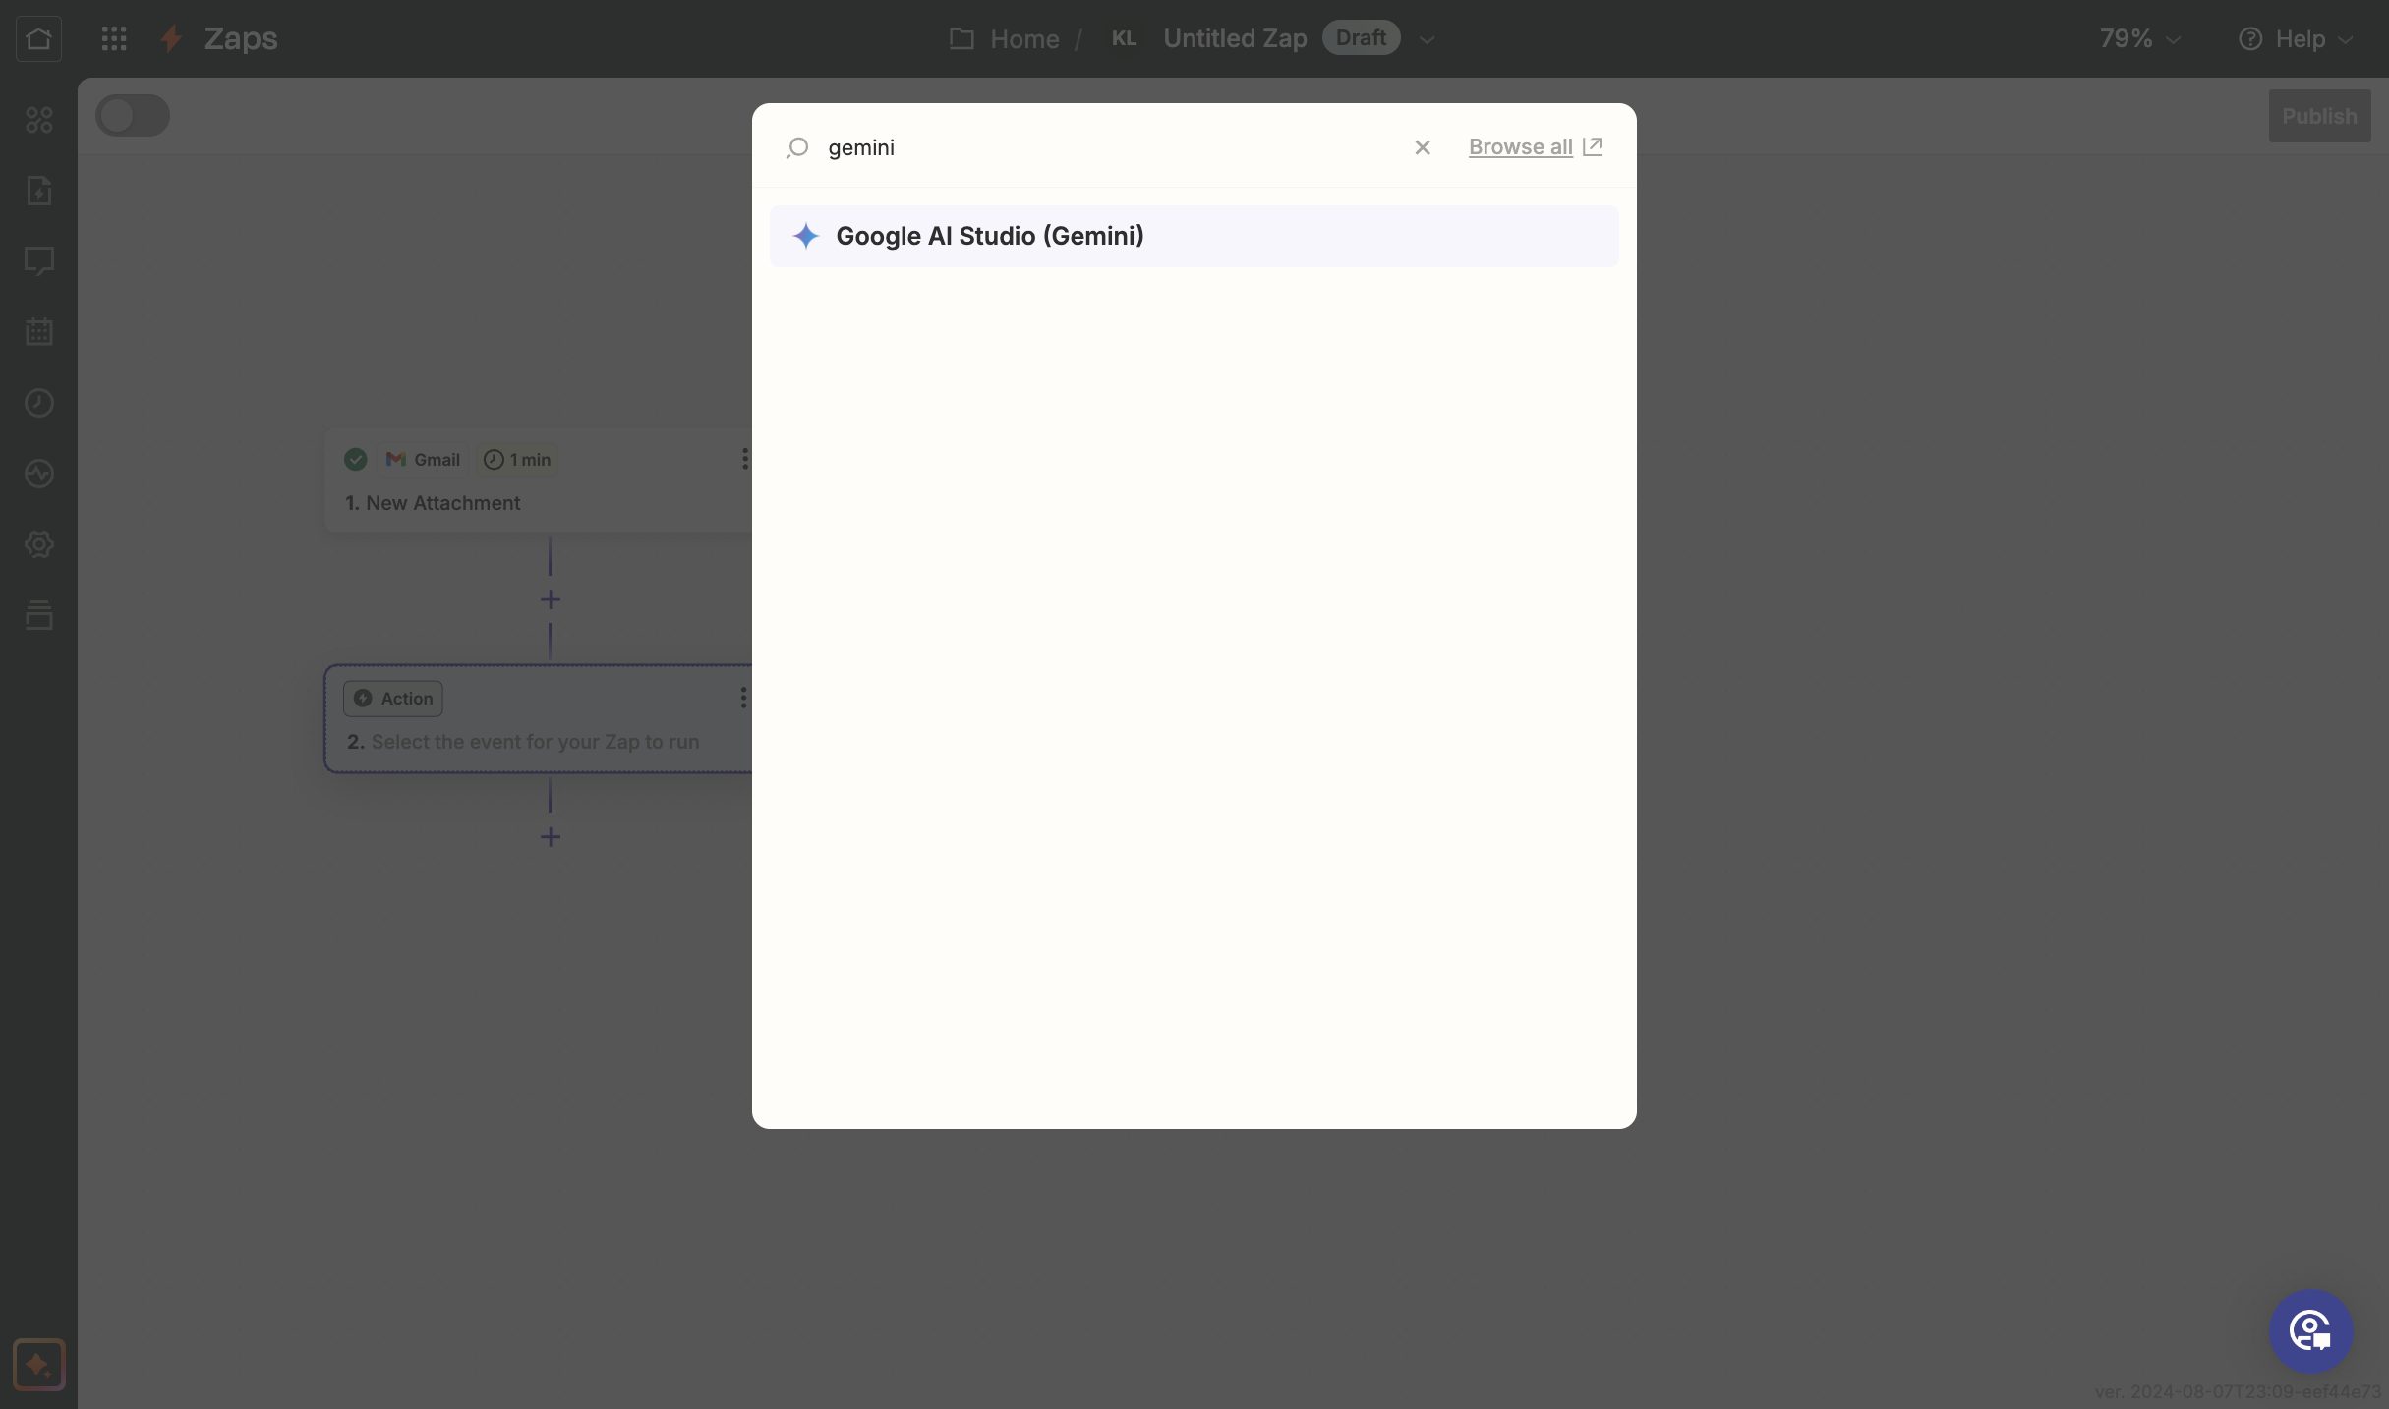
Task: Clear the gemini search text
Action: click(x=1423, y=147)
